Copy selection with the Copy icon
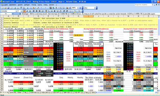 click(30, 8)
